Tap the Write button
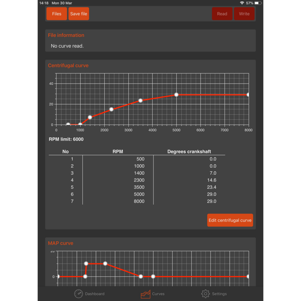The height and width of the screenshot is (301, 301). tap(244, 14)
